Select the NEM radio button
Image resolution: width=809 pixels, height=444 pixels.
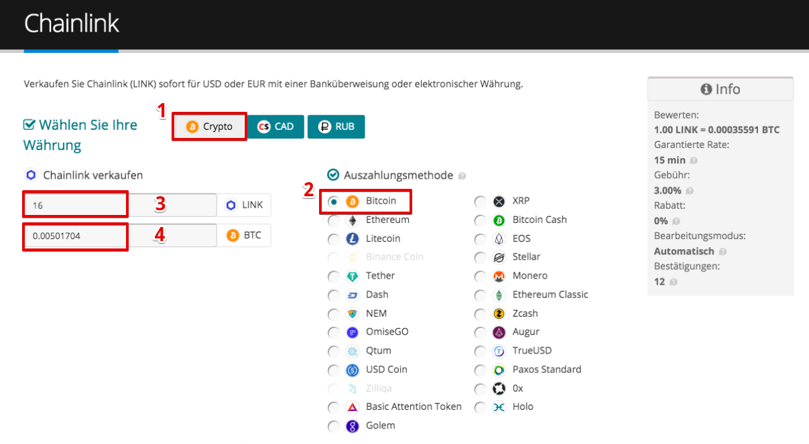[333, 313]
